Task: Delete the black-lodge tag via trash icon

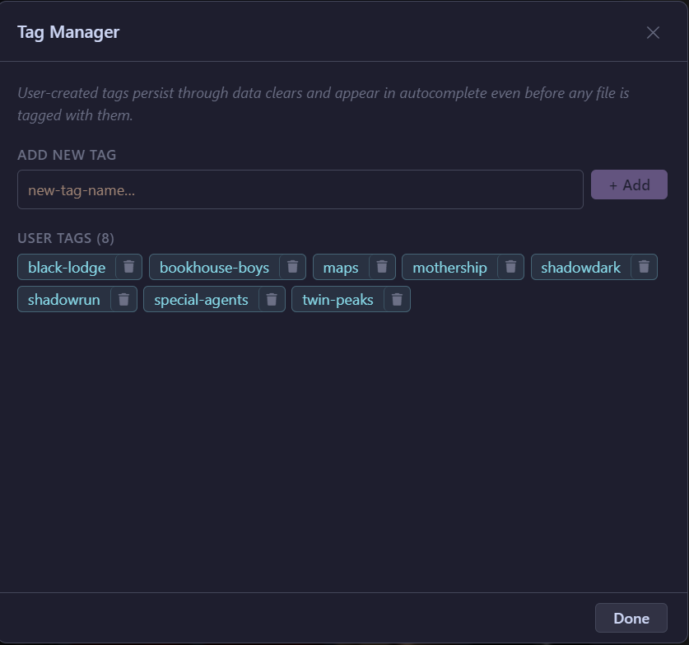Action: [128, 267]
